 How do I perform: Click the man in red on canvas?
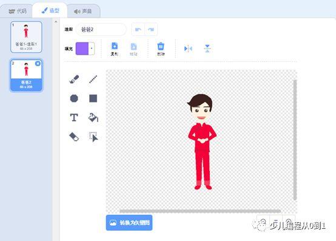(202, 141)
